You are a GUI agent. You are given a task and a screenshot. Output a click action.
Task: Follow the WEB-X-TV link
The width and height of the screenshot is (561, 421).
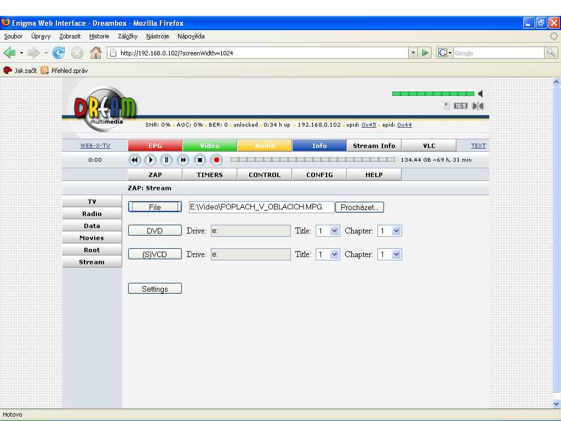95,146
